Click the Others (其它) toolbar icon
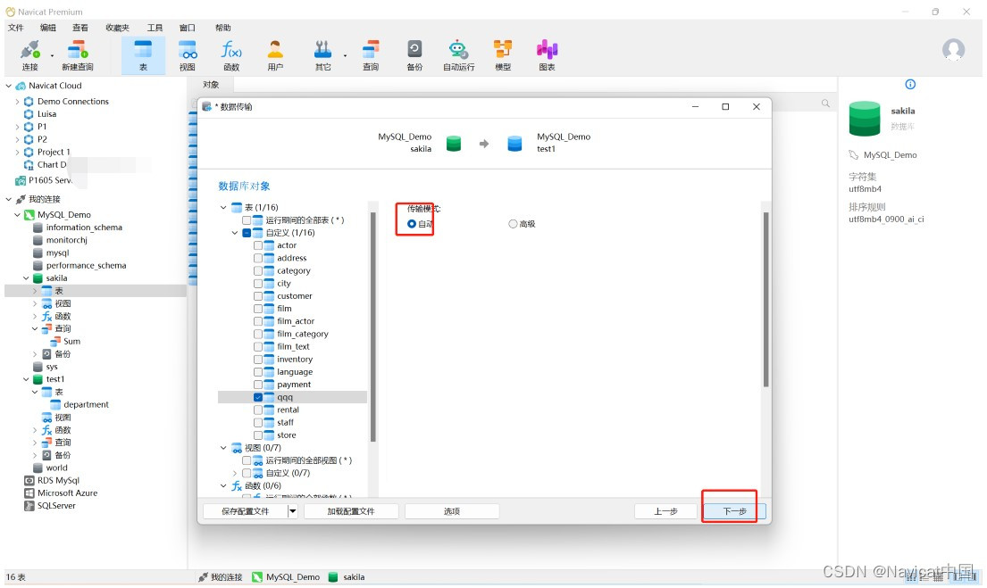 tap(323, 55)
